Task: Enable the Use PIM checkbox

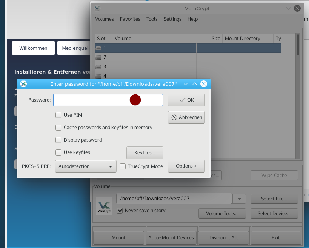Action: pyautogui.click(x=58, y=115)
